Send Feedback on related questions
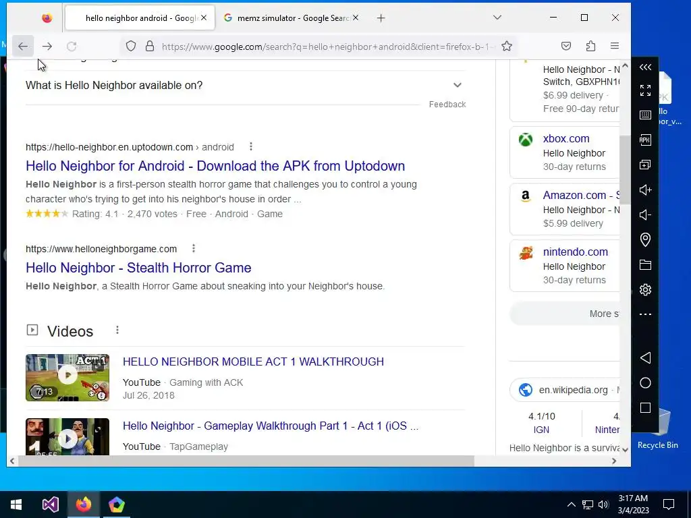The width and height of the screenshot is (691, 518). (x=447, y=105)
